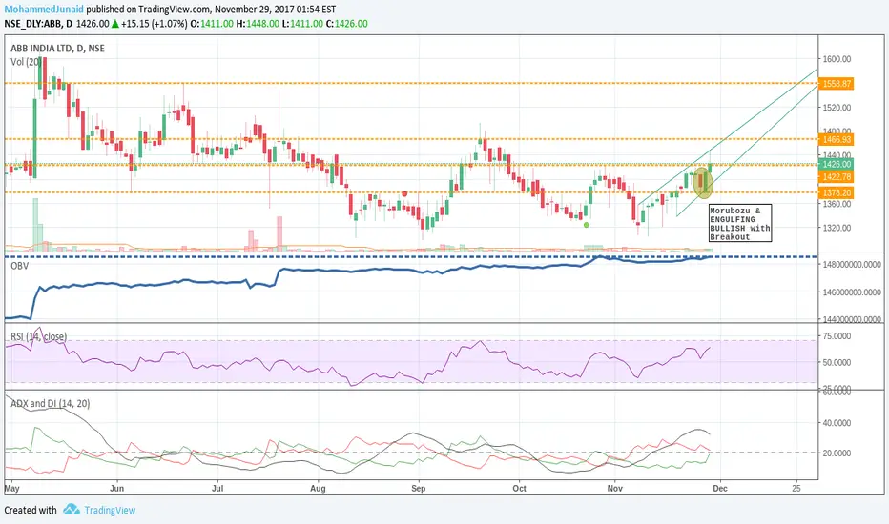Click the Nov label on time axis
This screenshot has width=889, height=524.
point(614,488)
